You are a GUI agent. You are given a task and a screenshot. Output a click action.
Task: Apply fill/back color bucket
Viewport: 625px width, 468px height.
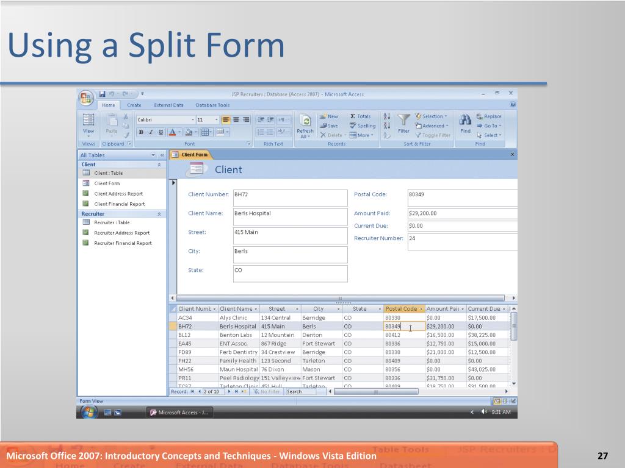point(189,132)
